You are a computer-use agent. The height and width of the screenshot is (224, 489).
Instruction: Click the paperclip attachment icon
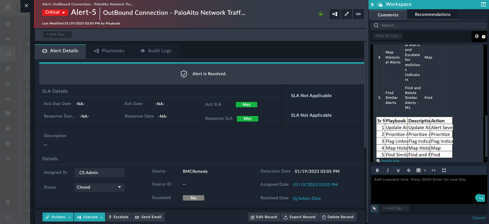pos(374,208)
